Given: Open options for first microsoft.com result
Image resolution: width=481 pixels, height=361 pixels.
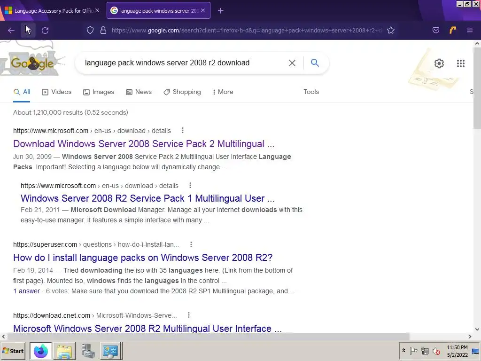Looking at the screenshot, I should click(x=183, y=131).
